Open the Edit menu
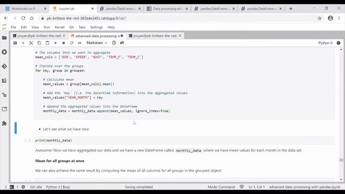The image size is (345, 194). pos(24,27)
